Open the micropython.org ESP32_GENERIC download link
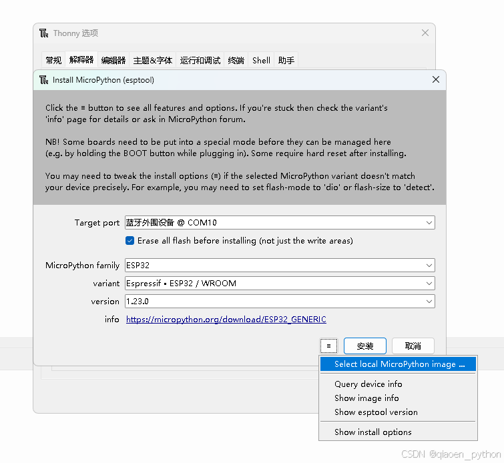Viewport: 504px width, 463px height. click(226, 320)
